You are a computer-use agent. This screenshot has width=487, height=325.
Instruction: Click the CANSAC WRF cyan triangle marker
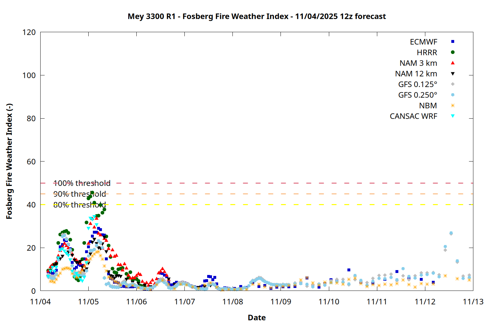pos(453,116)
